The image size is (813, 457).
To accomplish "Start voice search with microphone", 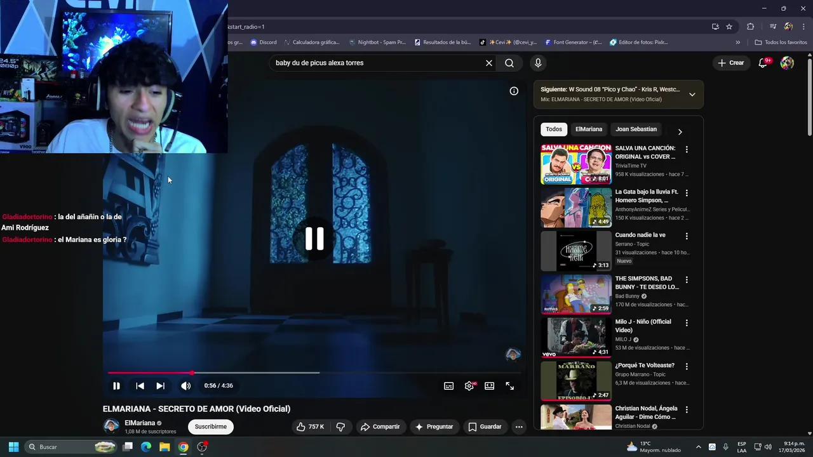I will click(538, 63).
